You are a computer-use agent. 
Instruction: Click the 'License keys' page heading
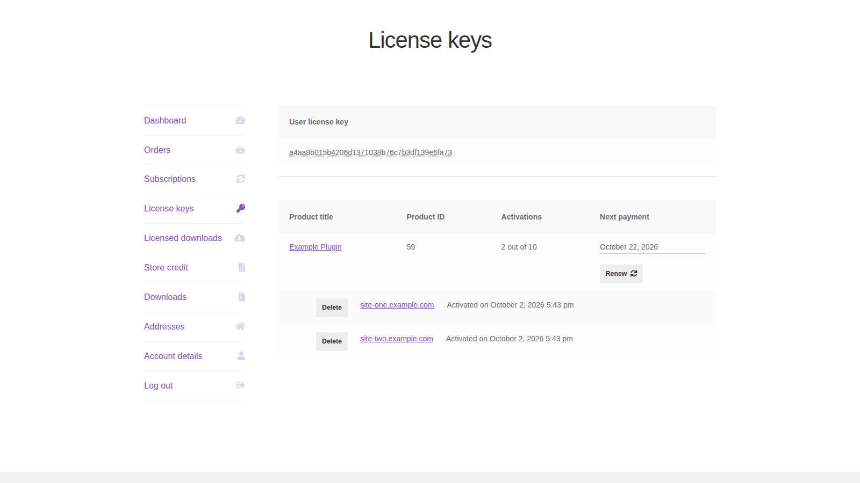430,40
